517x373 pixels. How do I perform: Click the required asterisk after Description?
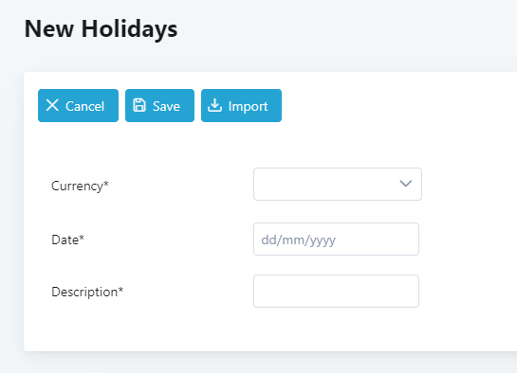[x=120, y=289]
